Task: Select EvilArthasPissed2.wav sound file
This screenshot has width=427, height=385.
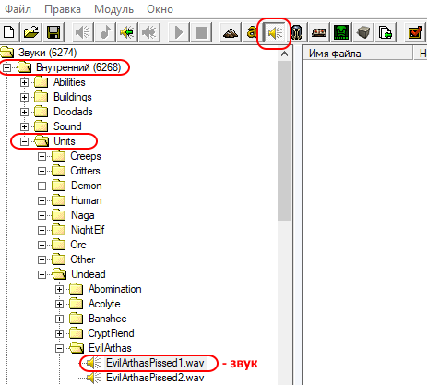Action: [155, 378]
